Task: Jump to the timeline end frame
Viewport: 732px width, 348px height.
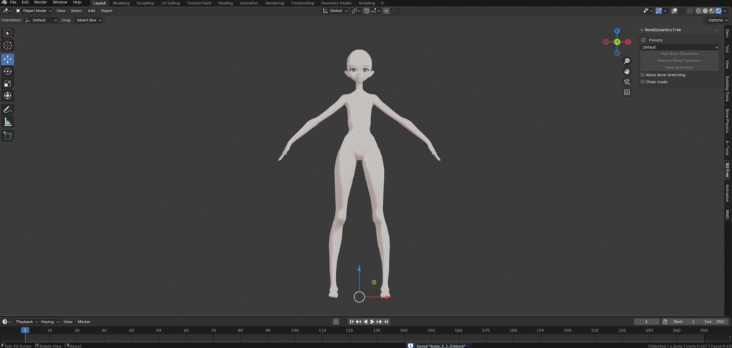Action: click(386, 322)
